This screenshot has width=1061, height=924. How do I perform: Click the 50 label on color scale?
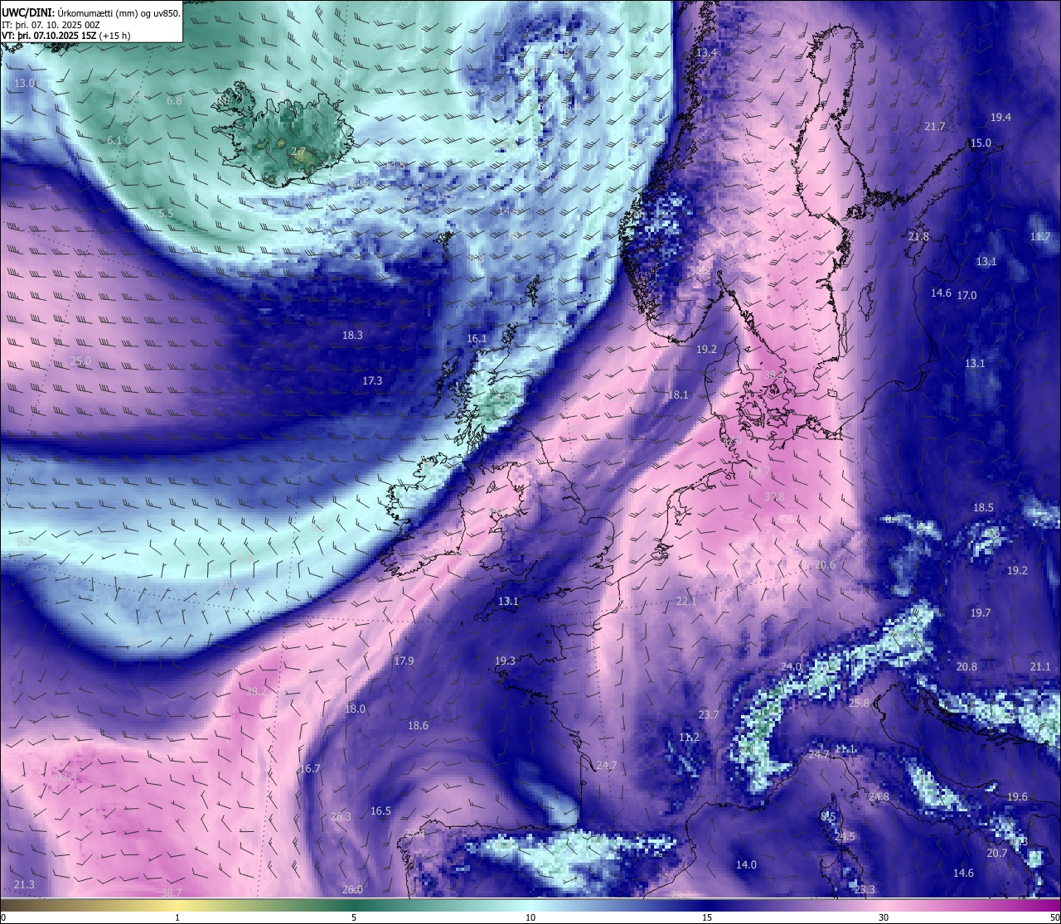[1054, 917]
